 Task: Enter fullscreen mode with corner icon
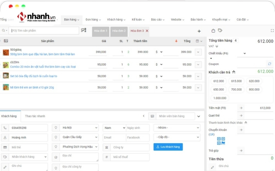pos(272,31)
